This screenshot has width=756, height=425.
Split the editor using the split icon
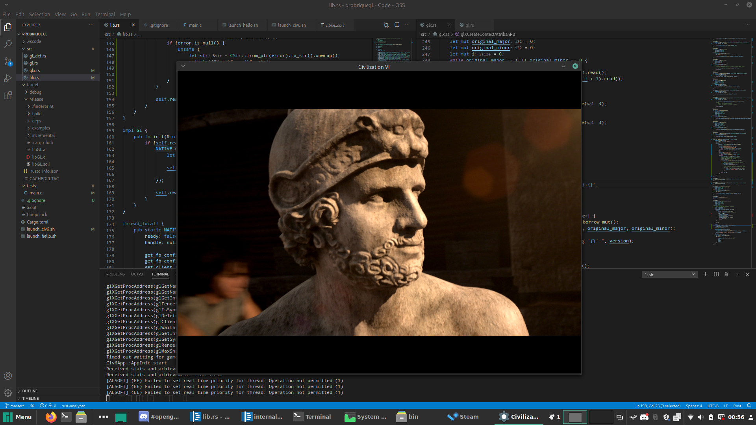tap(397, 25)
